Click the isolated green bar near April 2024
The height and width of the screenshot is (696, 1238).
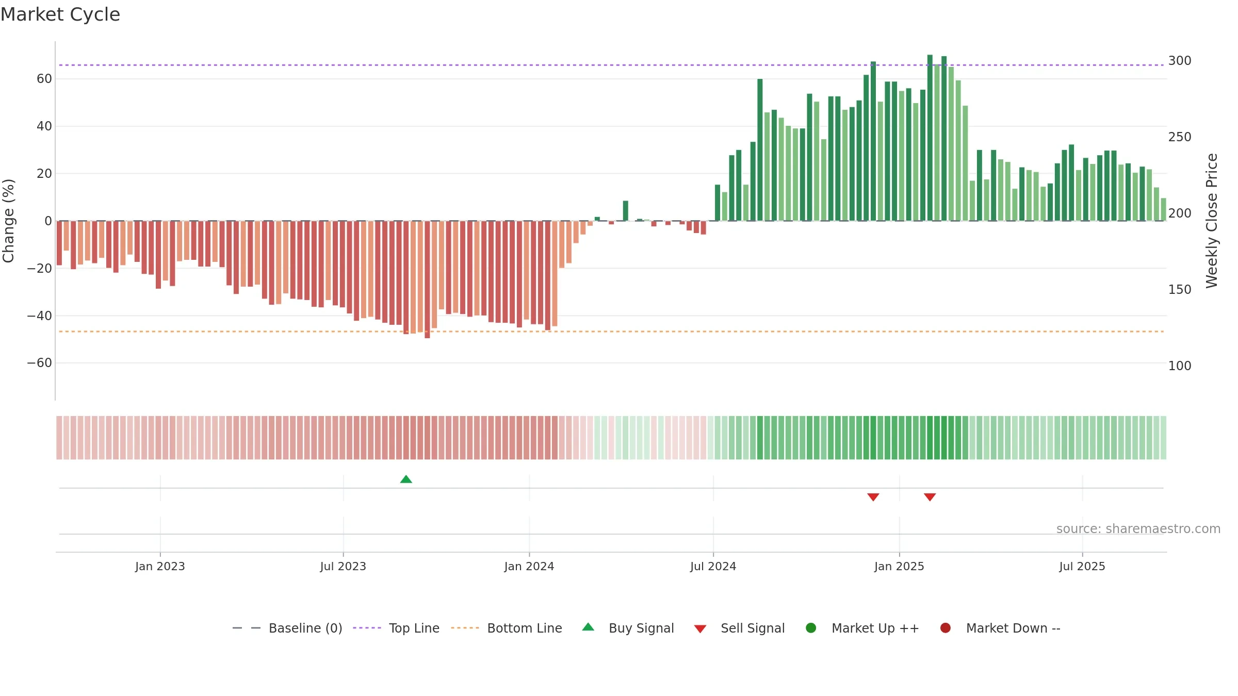coord(626,211)
